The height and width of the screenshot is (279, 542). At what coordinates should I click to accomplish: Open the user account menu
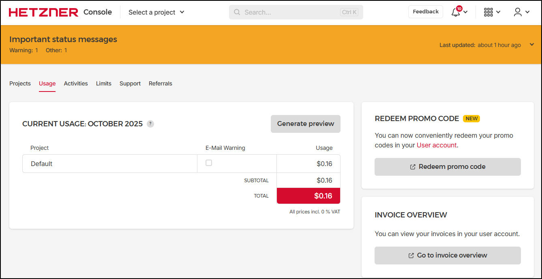(518, 12)
